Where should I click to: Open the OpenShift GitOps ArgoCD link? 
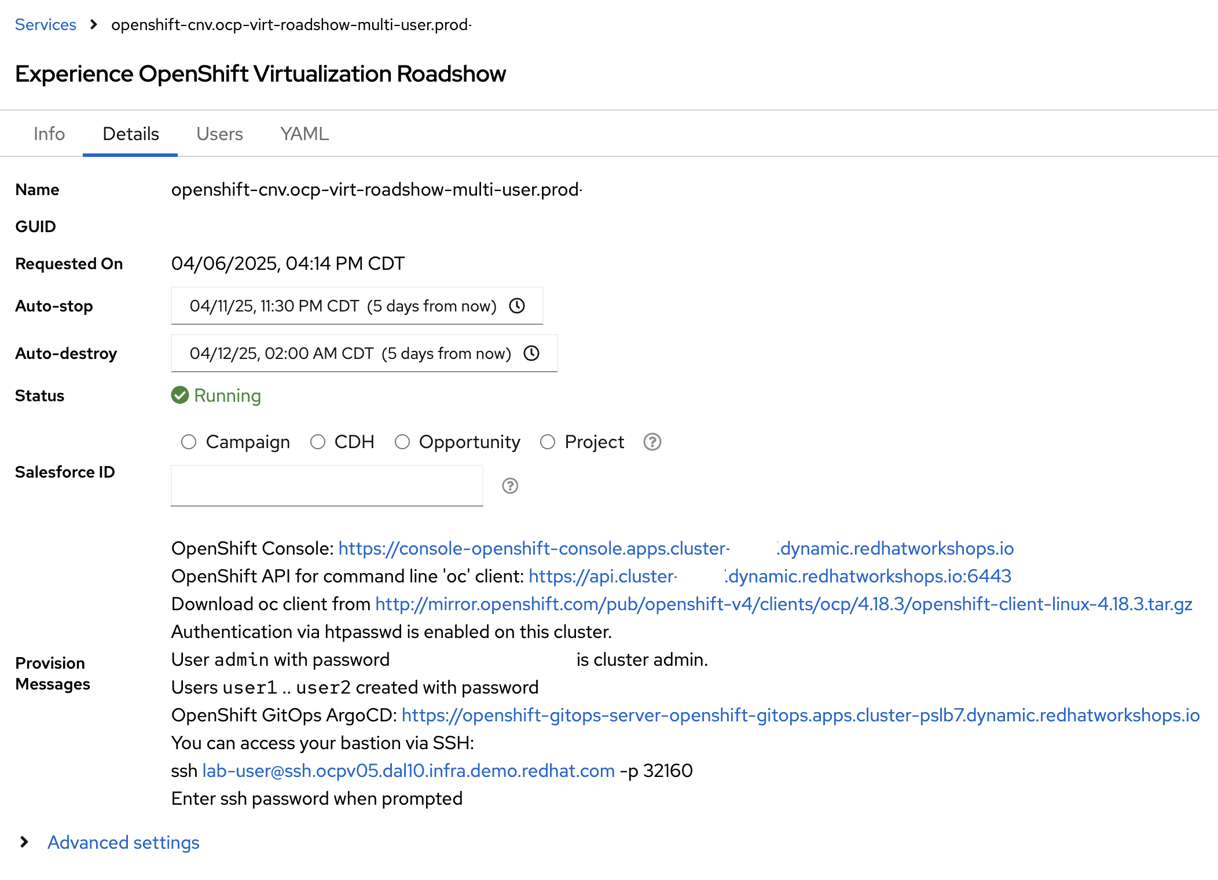801,715
